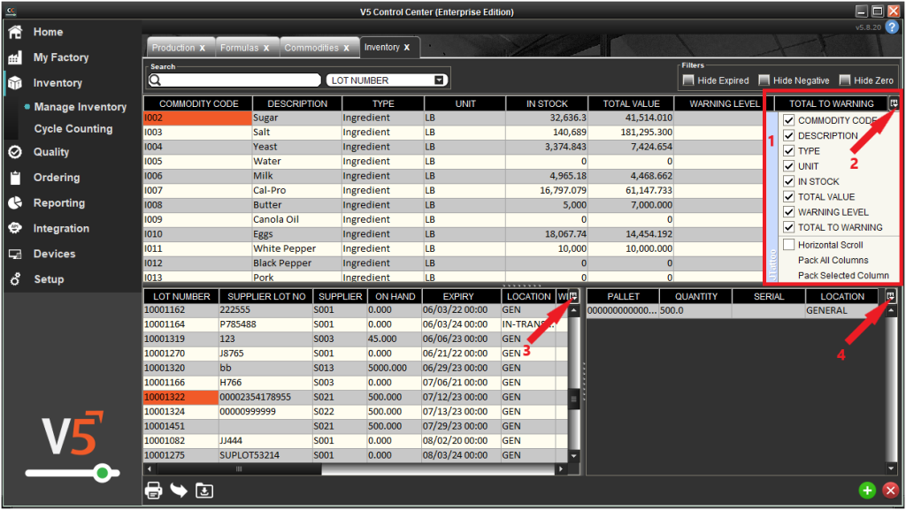This screenshot has height=510, width=906.
Task: Uncheck the WARNING LEVEL column checkbox
Action: click(x=788, y=212)
